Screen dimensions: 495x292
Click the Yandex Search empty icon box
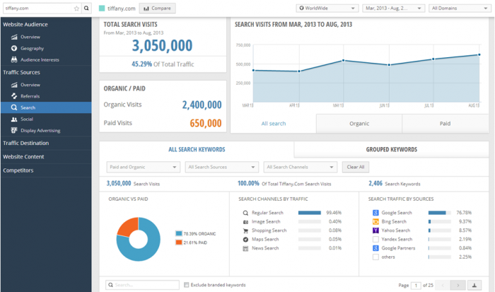(x=375, y=239)
